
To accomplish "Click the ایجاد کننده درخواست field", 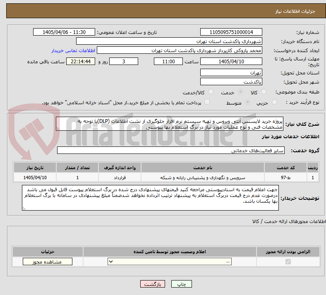I will point(180,50).
